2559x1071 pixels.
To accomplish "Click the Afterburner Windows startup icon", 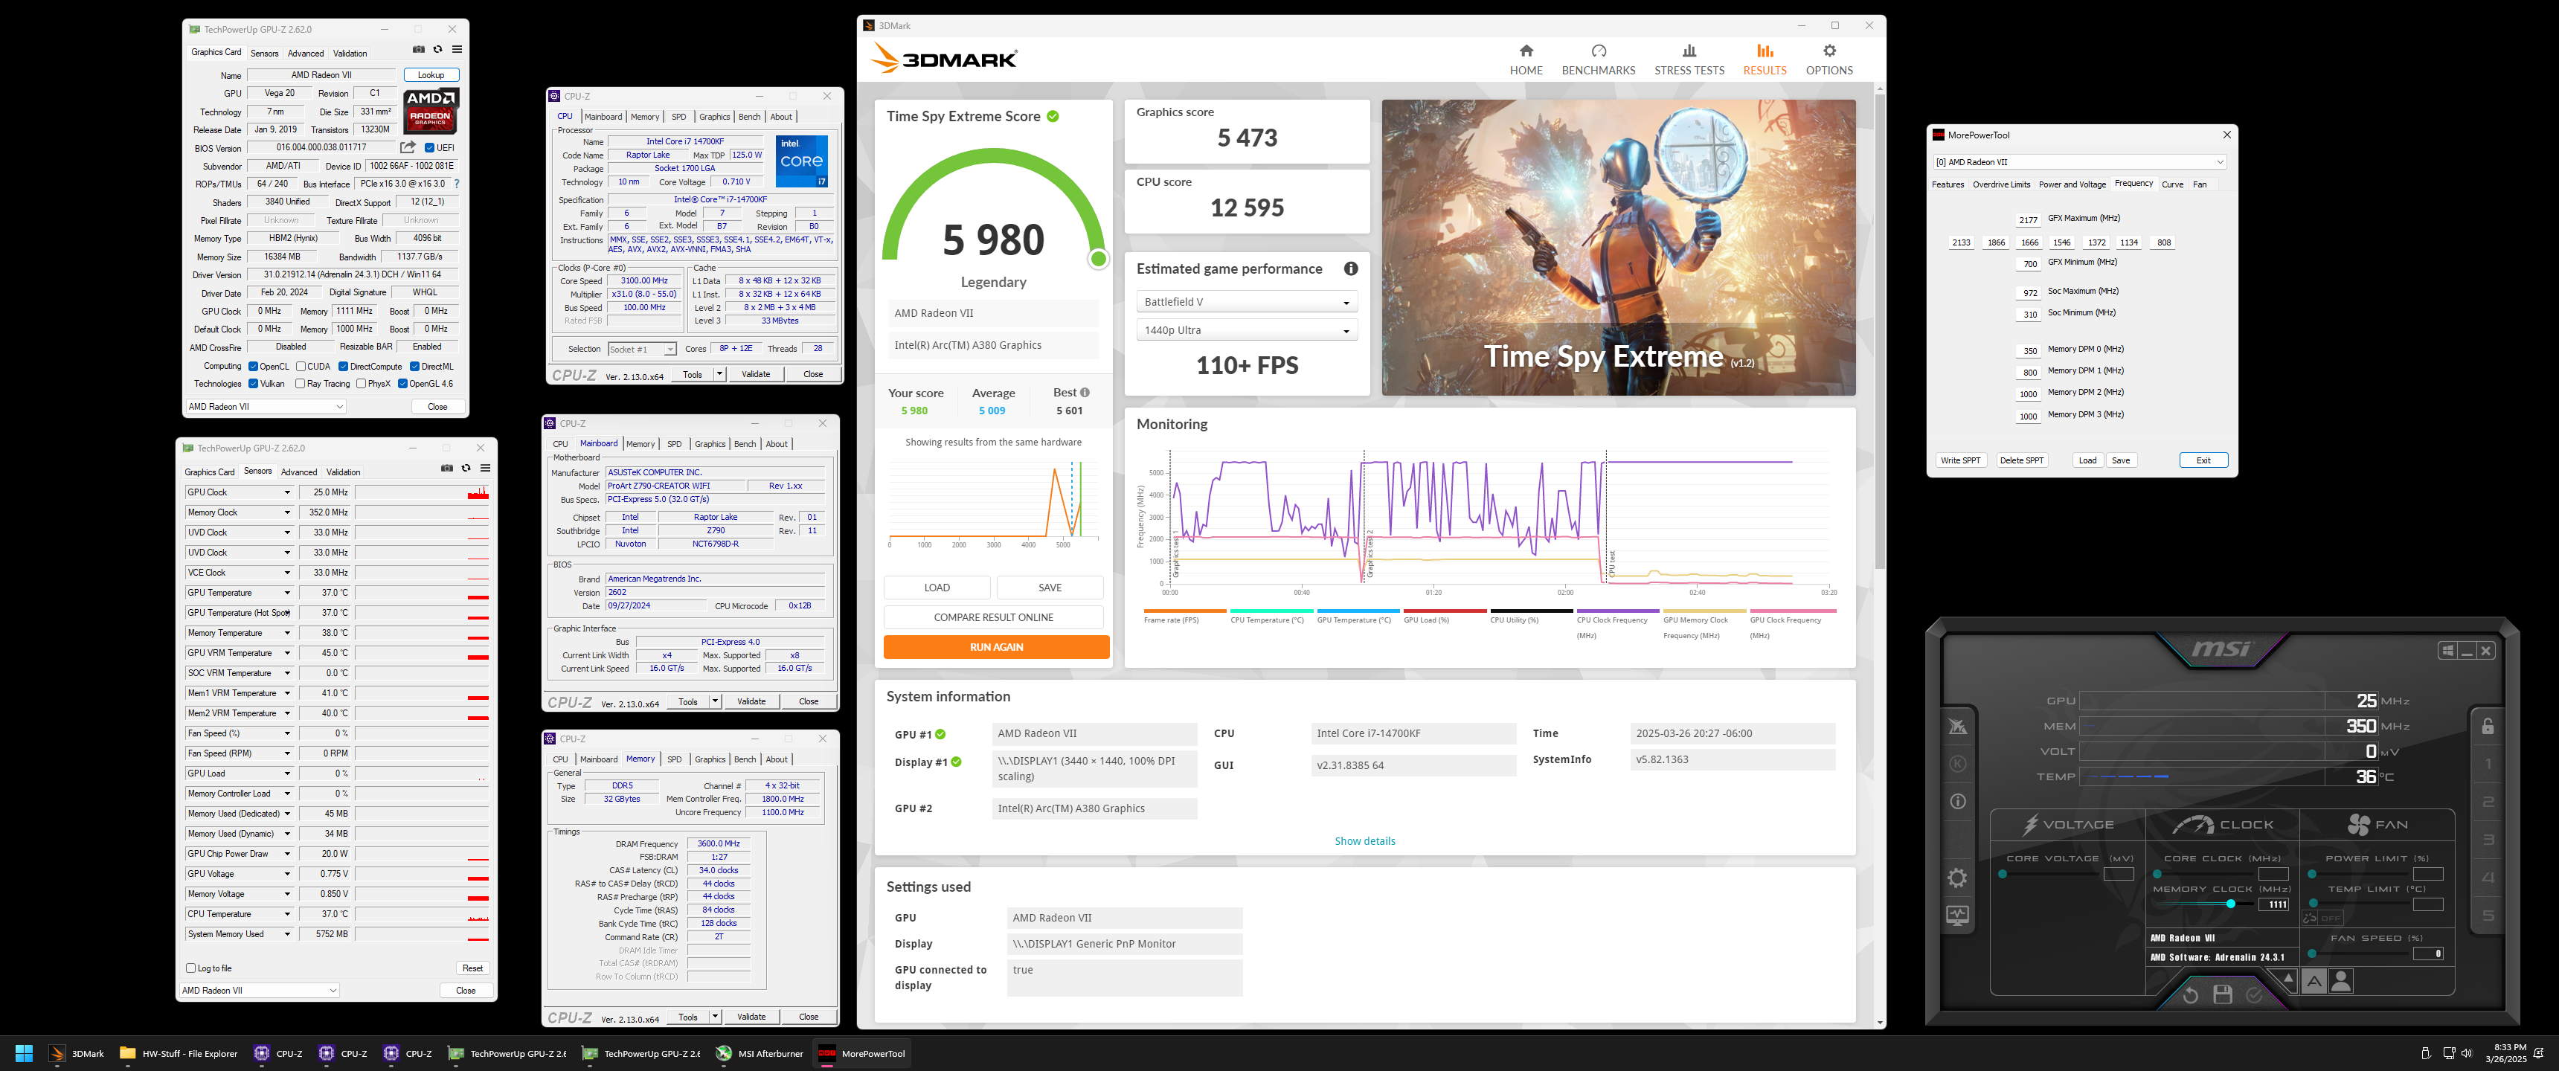I will 2447,651.
